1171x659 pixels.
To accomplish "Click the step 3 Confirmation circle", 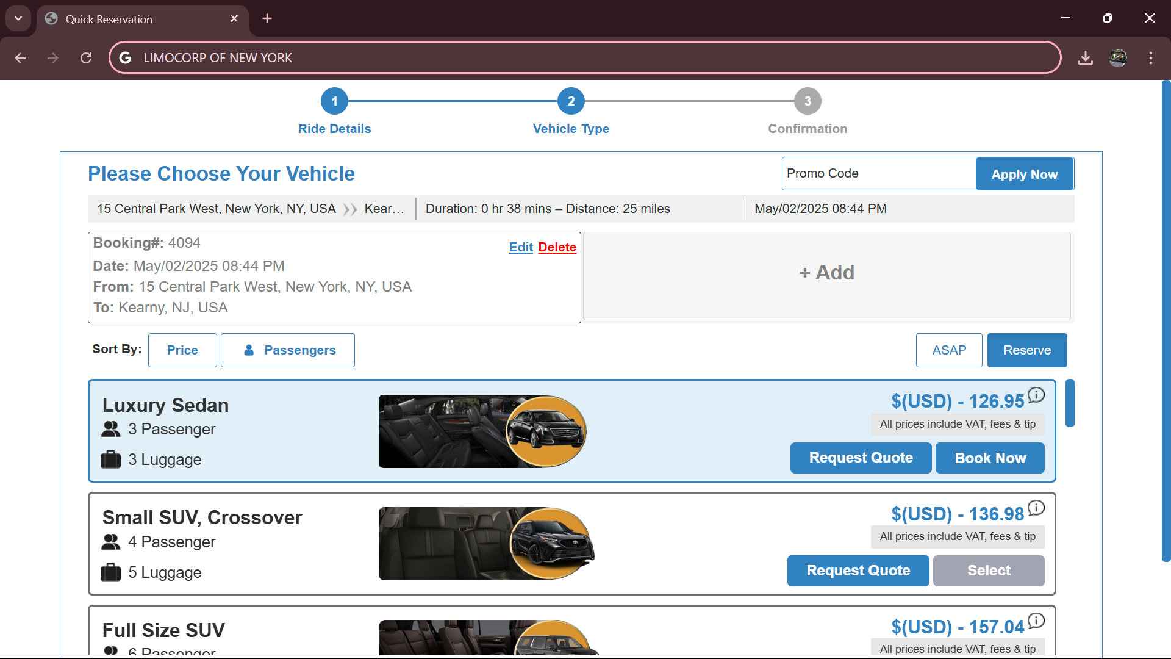I will pyautogui.click(x=808, y=101).
